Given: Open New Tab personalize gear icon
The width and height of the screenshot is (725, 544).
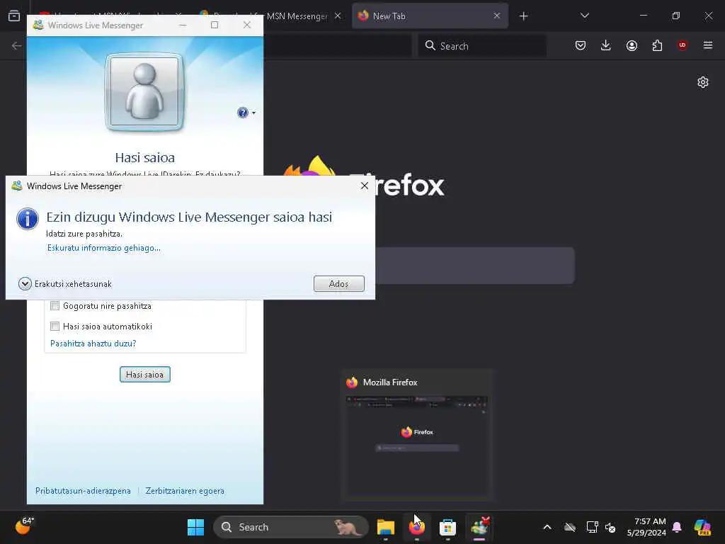Looking at the screenshot, I should [703, 82].
